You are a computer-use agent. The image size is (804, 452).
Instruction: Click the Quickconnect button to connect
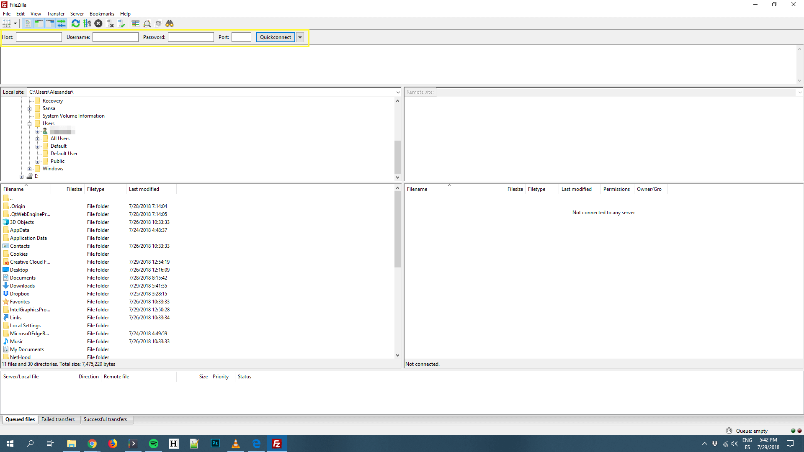[274, 37]
